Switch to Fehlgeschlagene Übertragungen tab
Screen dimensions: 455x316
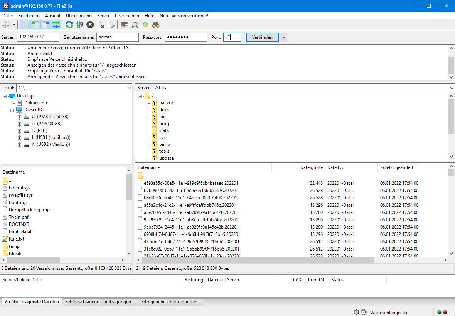(98, 302)
